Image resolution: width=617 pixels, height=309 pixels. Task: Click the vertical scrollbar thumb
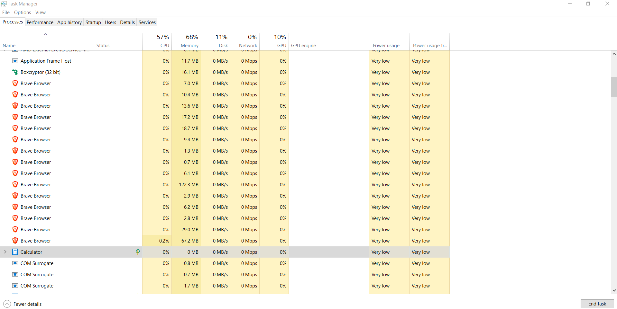(614, 86)
